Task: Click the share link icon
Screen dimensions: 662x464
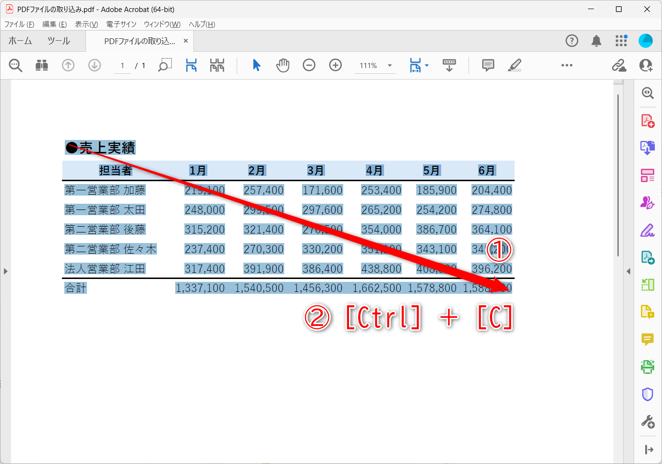Action: (x=619, y=65)
